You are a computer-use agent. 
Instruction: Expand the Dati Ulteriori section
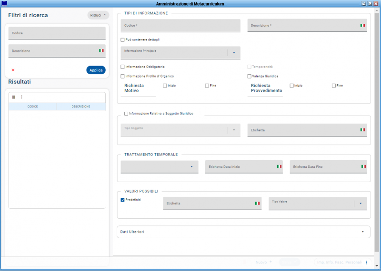pyautogui.click(x=362, y=232)
